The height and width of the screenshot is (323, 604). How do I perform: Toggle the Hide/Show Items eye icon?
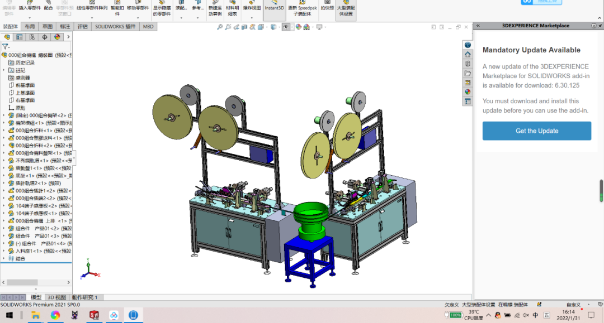tap(286, 27)
